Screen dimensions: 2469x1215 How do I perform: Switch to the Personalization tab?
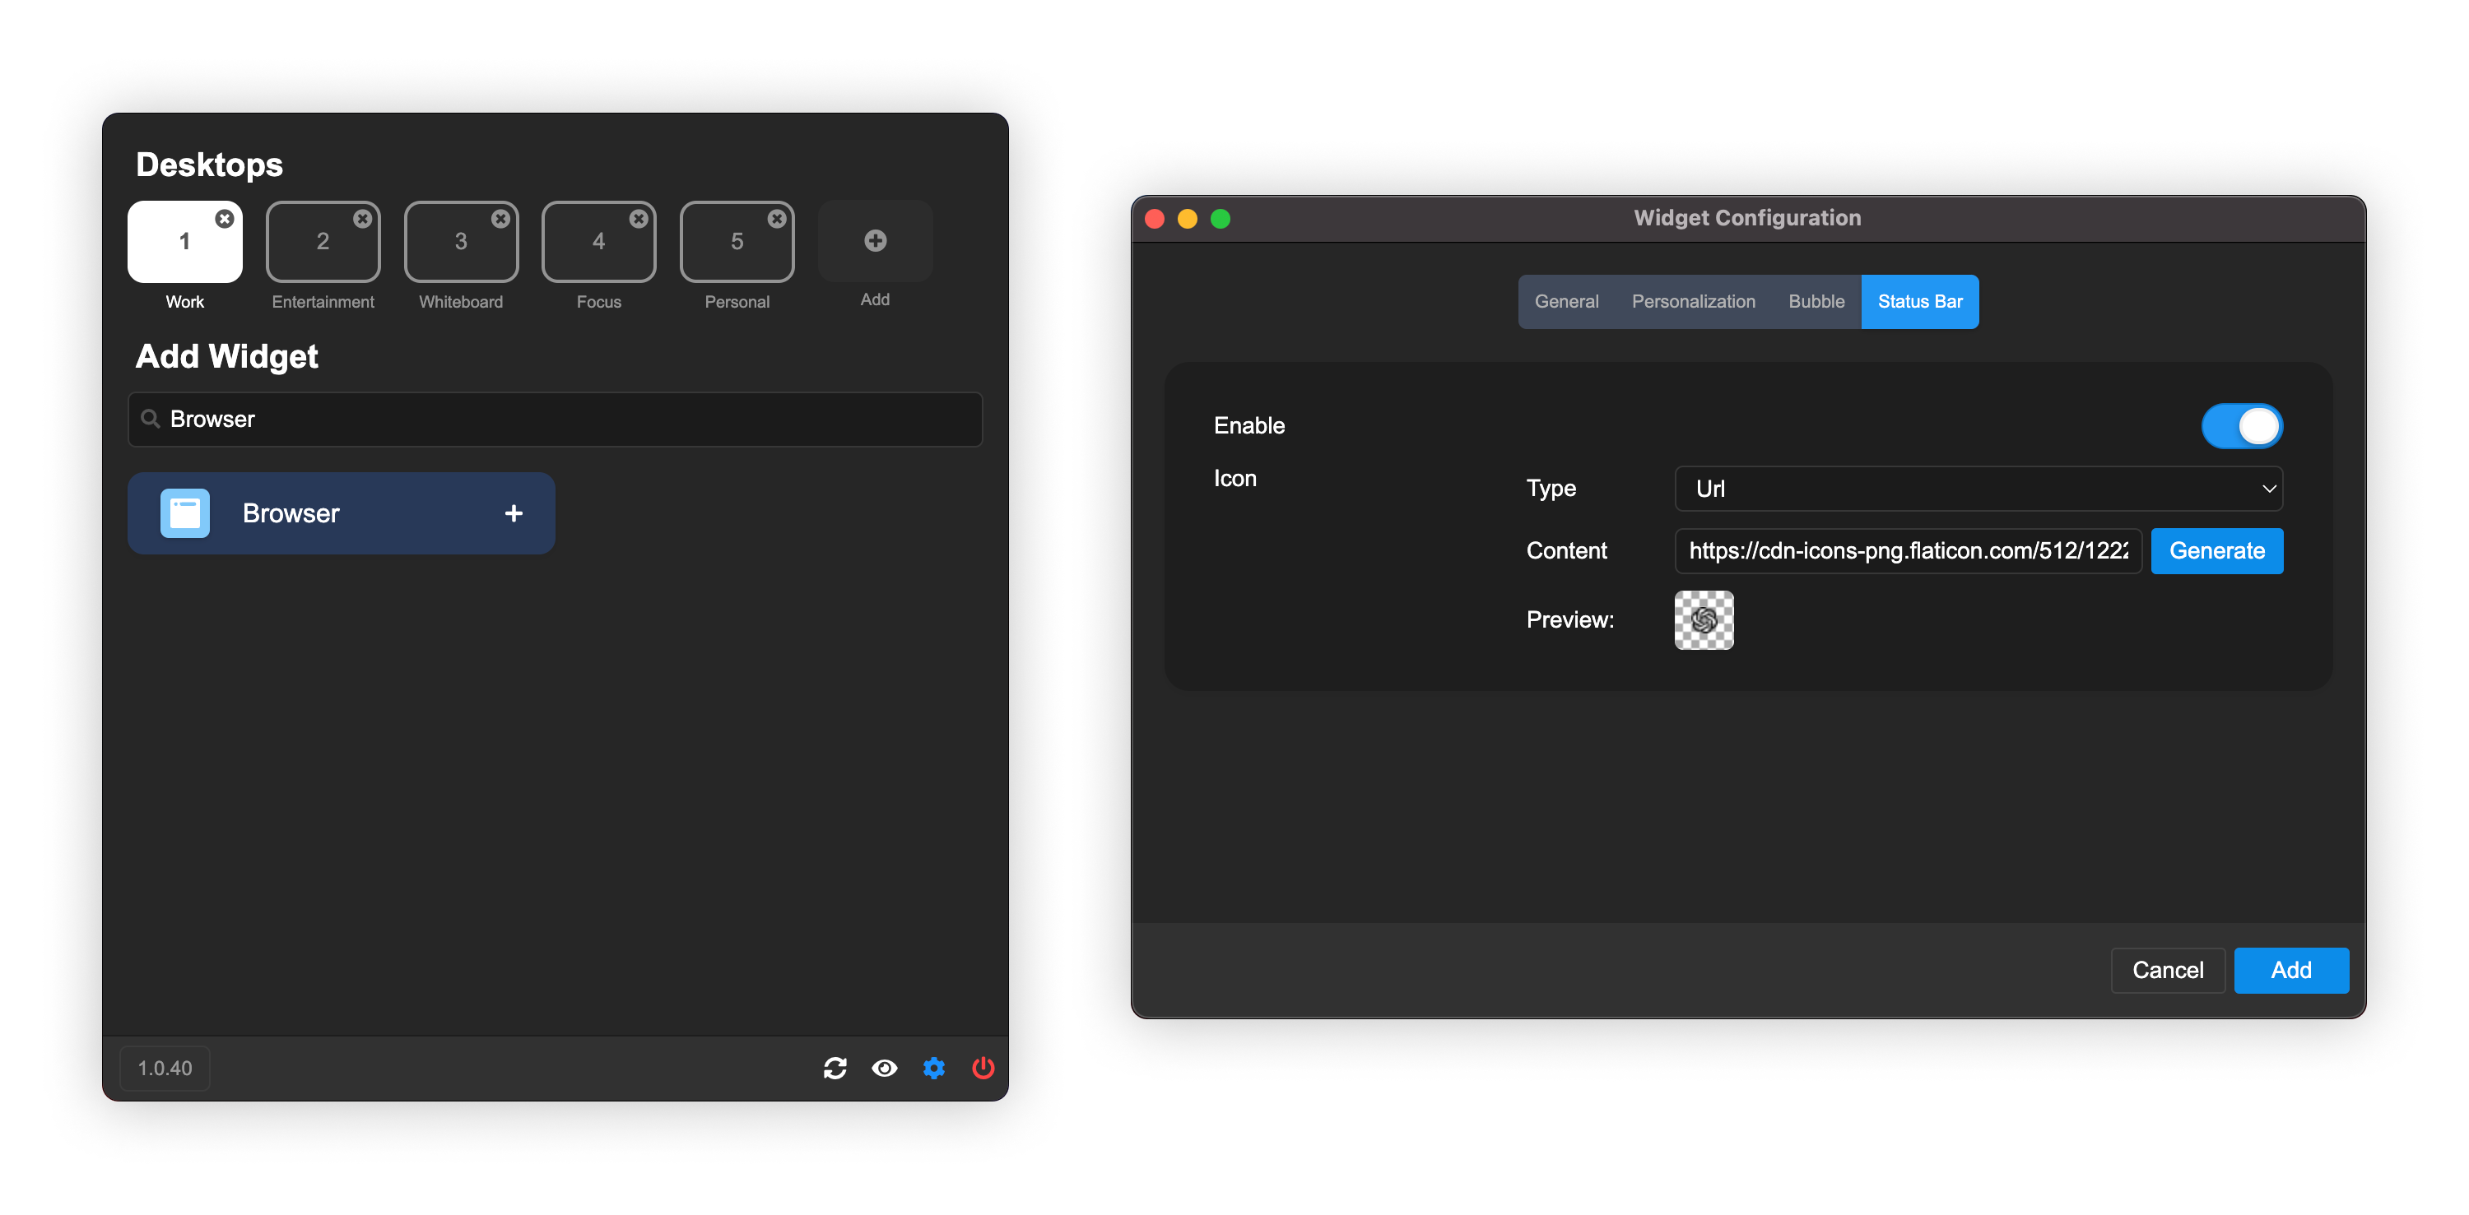(1693, 302)
